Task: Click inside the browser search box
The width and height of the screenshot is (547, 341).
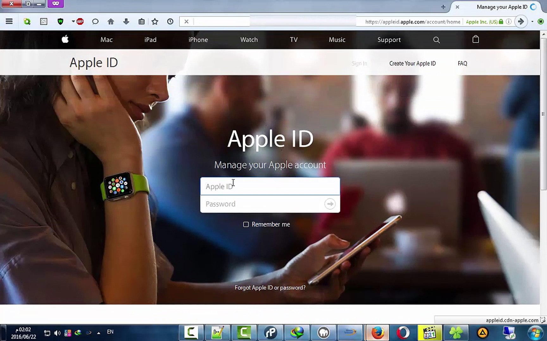Action: [222, 21]
